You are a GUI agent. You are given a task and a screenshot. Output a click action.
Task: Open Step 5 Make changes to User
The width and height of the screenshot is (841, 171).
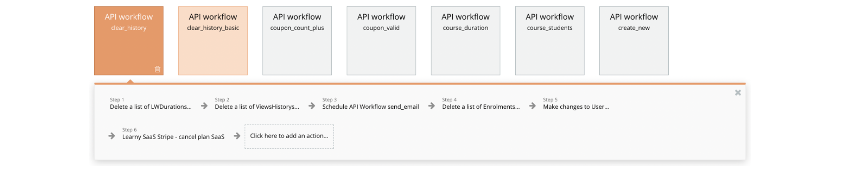[x=576, y=104]
